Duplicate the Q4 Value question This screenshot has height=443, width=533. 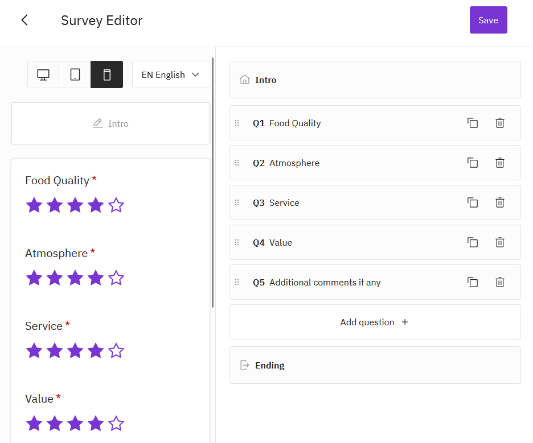[473, 242]
